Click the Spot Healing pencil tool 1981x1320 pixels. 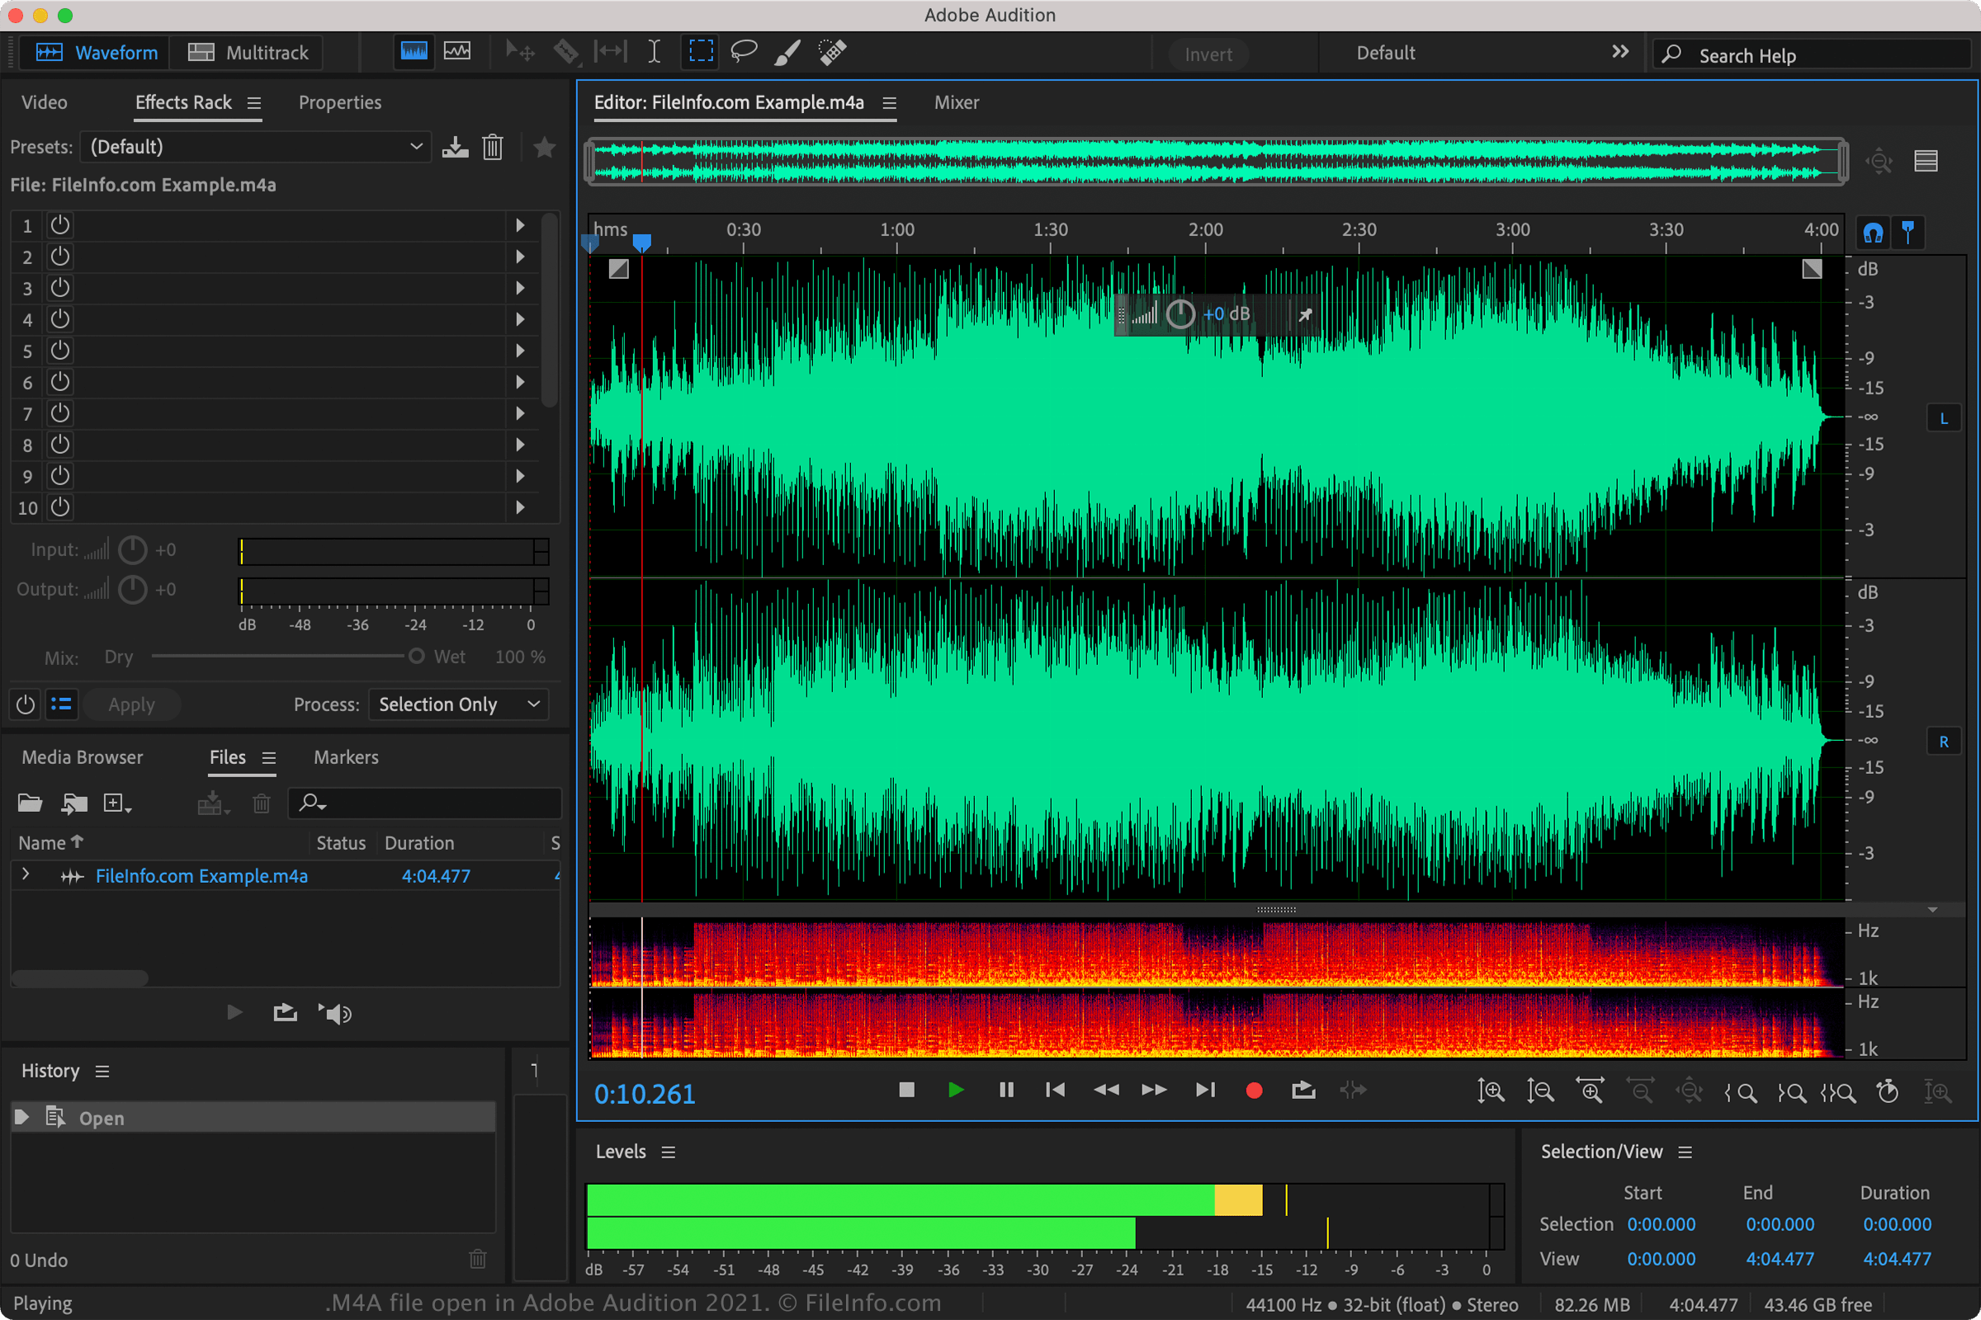pyautogui.click(x=834, y=53)
